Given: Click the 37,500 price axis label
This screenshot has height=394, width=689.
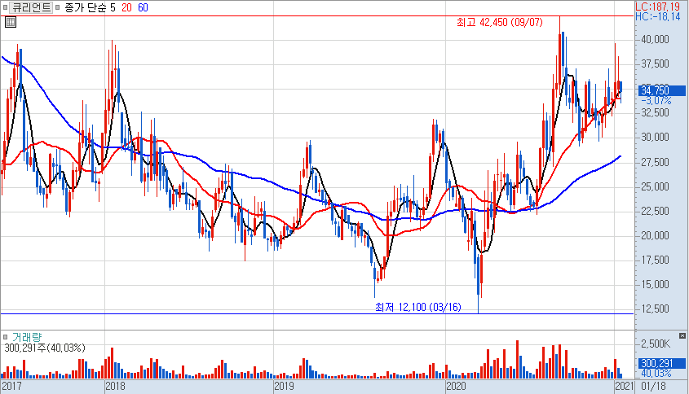Looking at the screenshot, I should click(656, 64).
